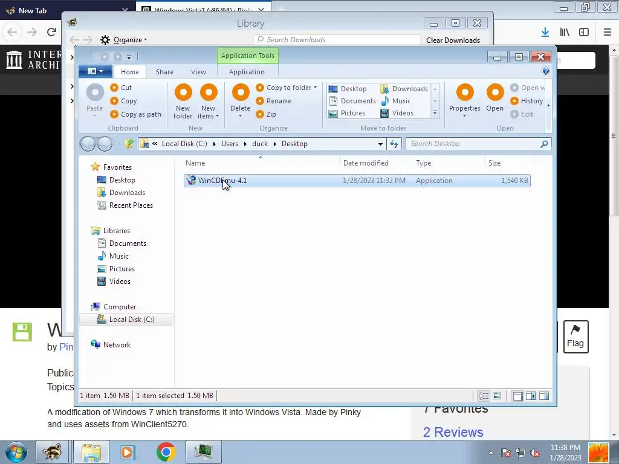Click the Open button in ribbon

pyautogui.click(x=494, y=98)
